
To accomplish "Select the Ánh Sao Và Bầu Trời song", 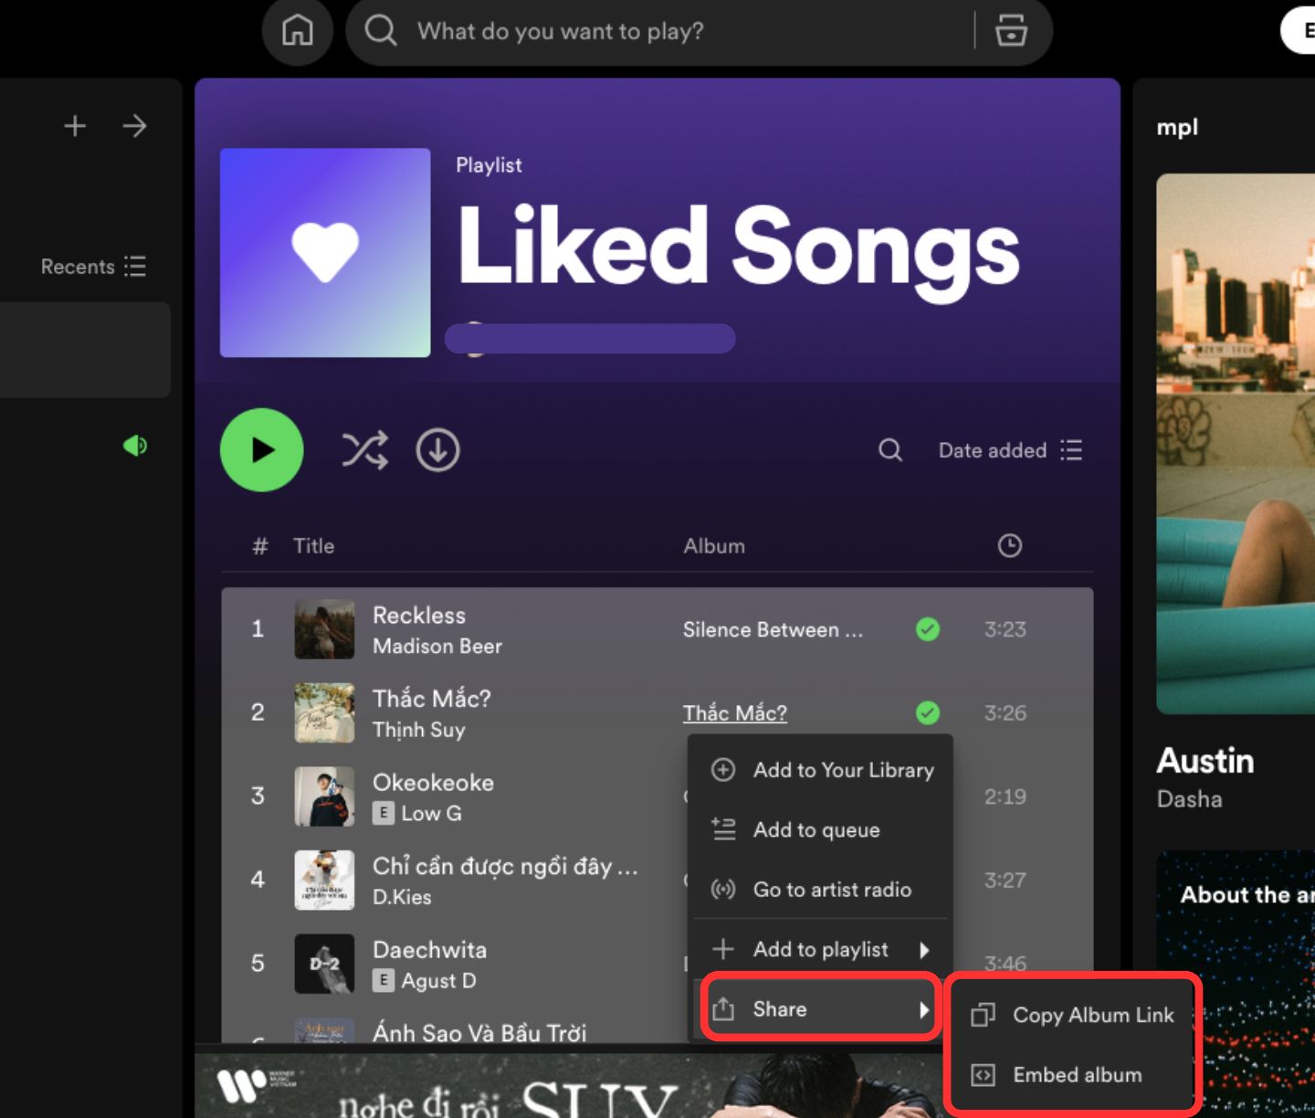I will 479,1032.
